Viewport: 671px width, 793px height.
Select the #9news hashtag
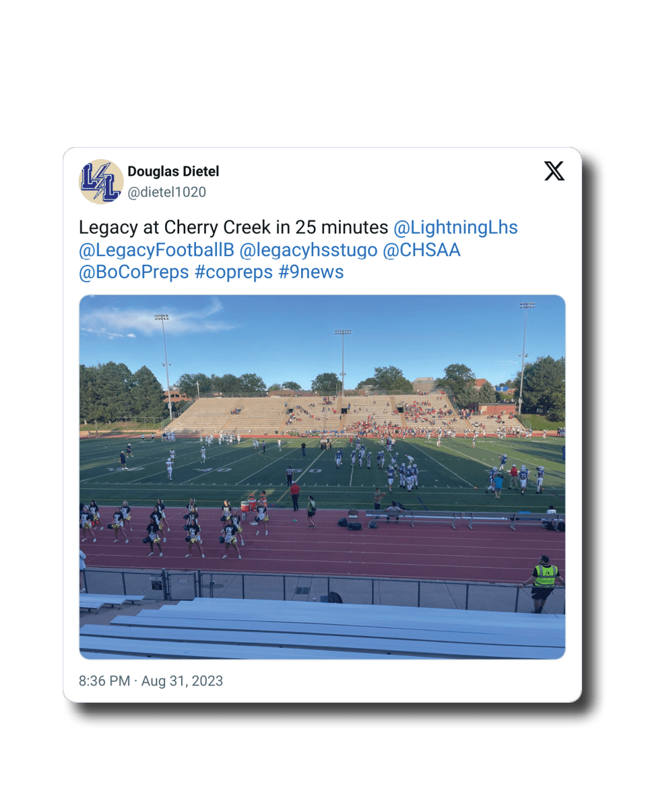tap(311, 272)
